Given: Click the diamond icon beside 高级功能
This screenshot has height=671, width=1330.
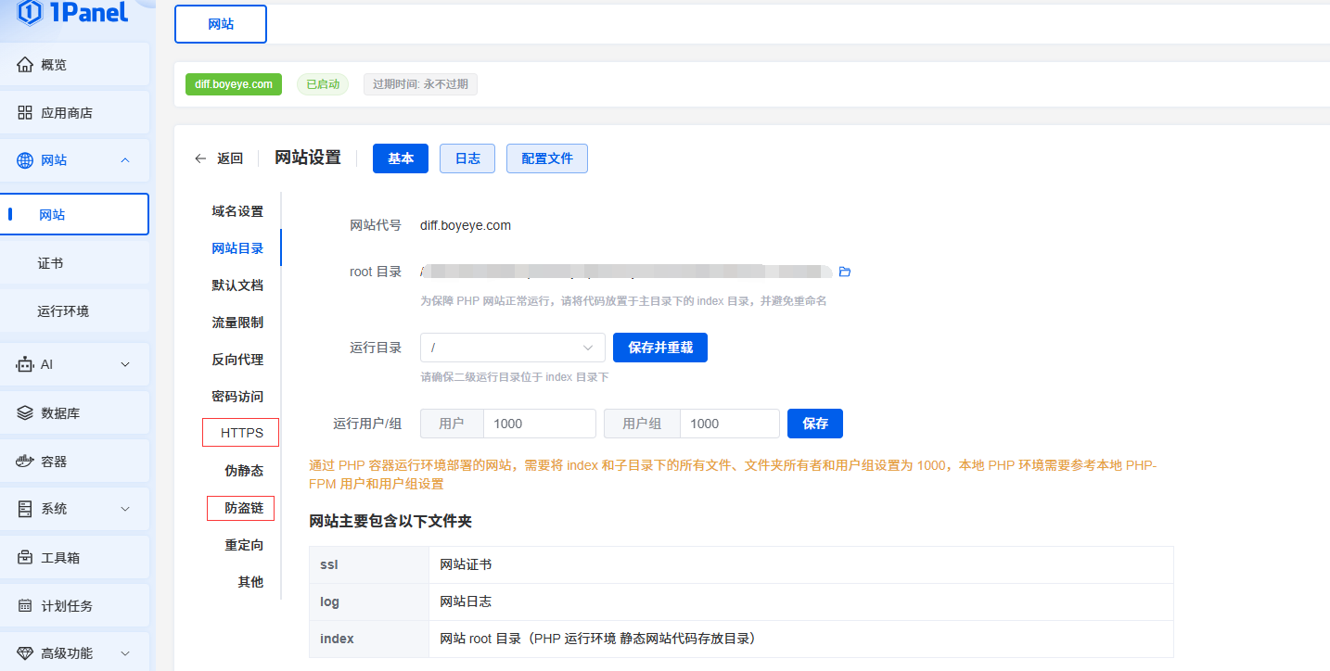Looking at the screenshot, I should (25, 653).
